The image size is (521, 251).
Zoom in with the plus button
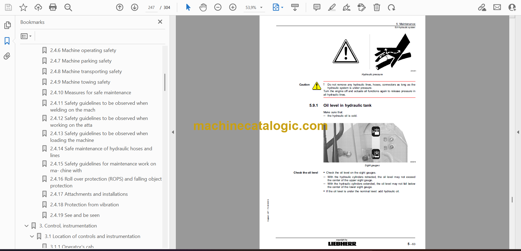233,7
